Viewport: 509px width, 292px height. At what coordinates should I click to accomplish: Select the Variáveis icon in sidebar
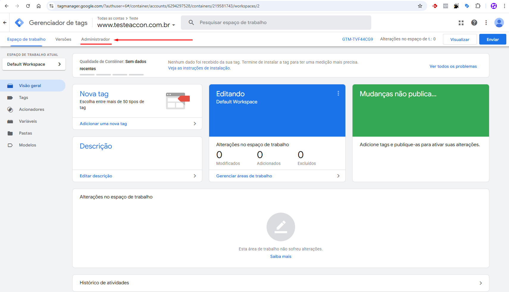coord(10,121)
